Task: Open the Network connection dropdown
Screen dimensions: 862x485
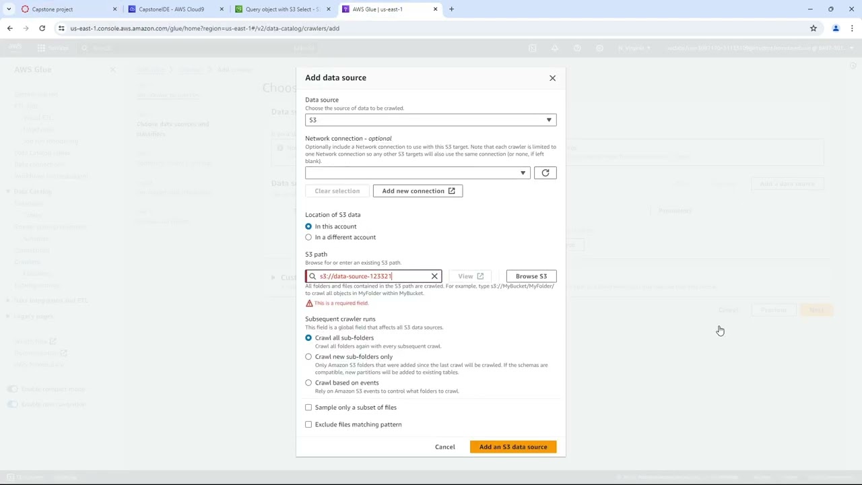Action: 418,173
